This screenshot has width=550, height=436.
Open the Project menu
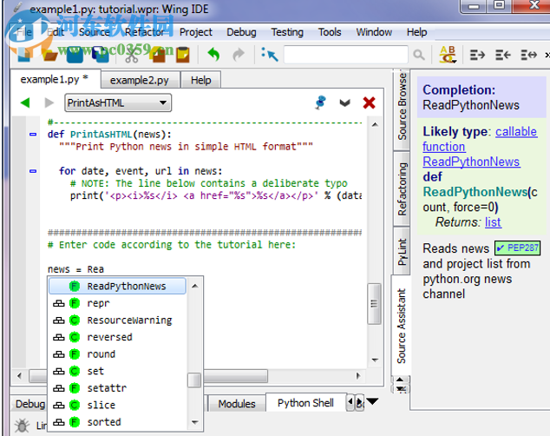point(196,32)
